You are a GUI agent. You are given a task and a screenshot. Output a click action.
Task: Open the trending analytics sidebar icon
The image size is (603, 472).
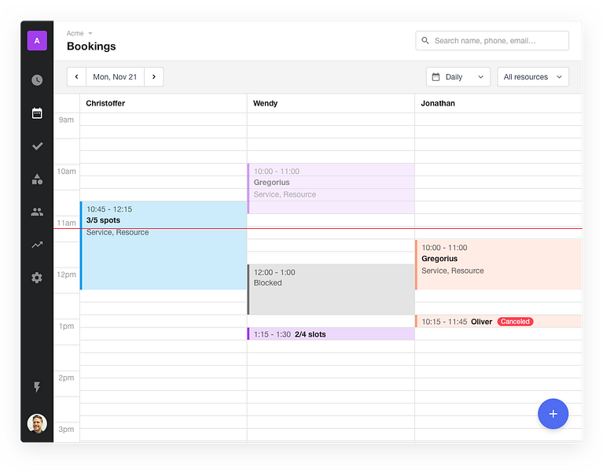(37, 245)
